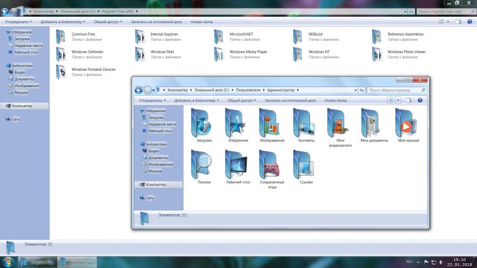The height and width of the screenshot is (268, 477).
Task: Click Новая папка in the Администратор window
Action: tap(335, 100)
